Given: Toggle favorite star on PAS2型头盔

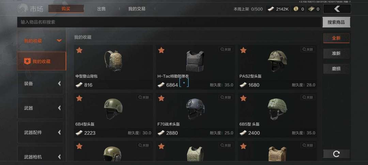Looking at the screenshot, I should click(x=243, y=50).
